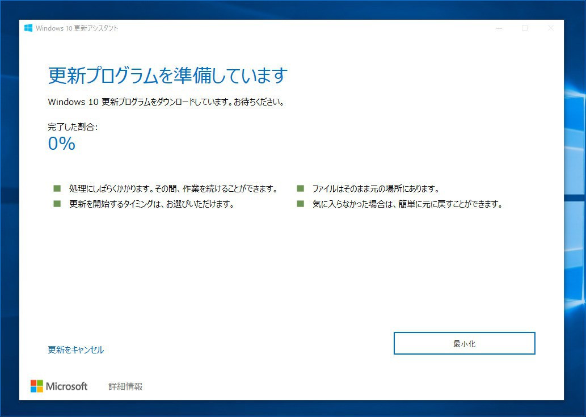This screenshot has width=586, height=417.
Task: Click the line starting with Windows 10 更新プログラムをダウンロード
Action: [x=166, y=102]
